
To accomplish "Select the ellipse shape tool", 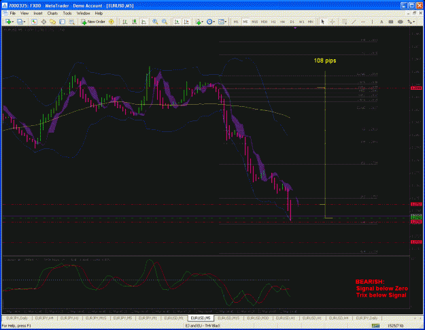I will pos(401,22).
